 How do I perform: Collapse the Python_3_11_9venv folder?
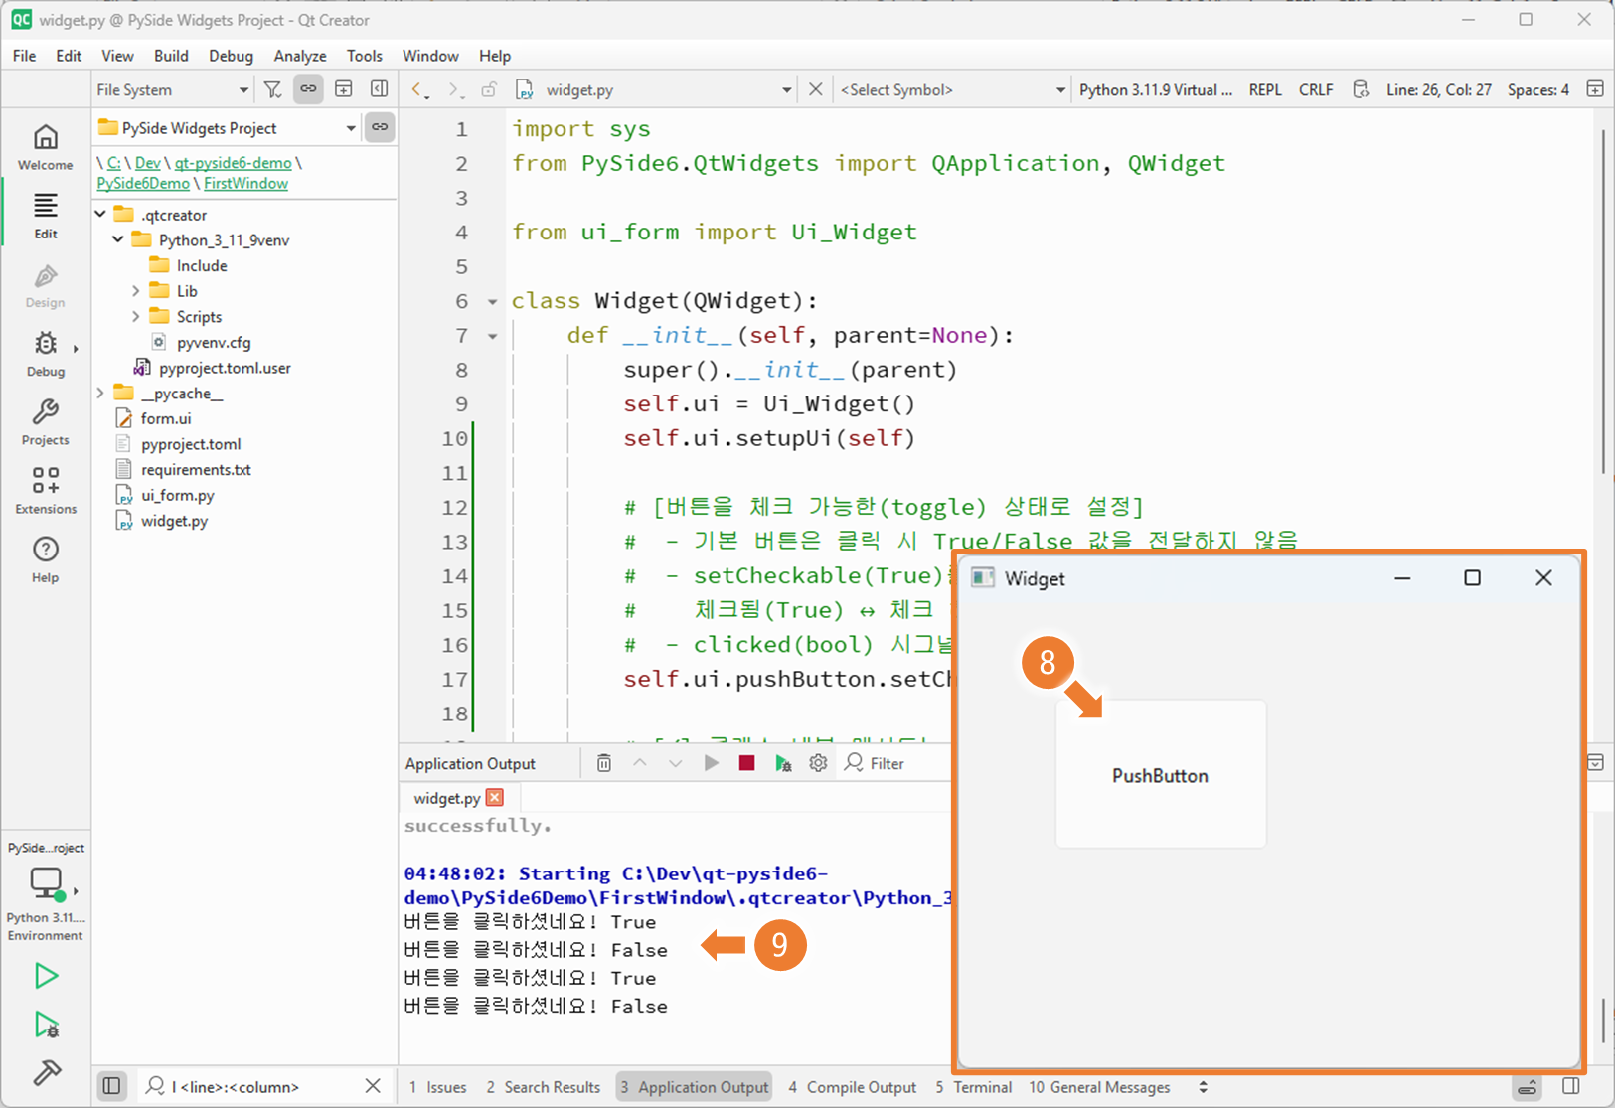pos(118,239)
